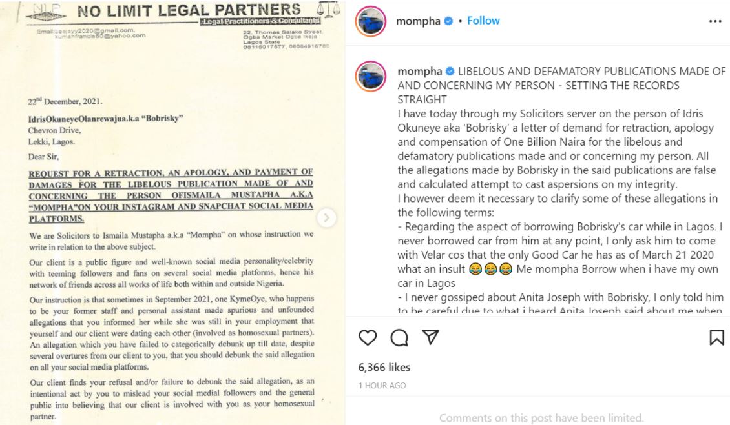Open the three-dot more options menu
Image resolution: width=730 pixels, height=425 pixels.
tap(715, 21)
